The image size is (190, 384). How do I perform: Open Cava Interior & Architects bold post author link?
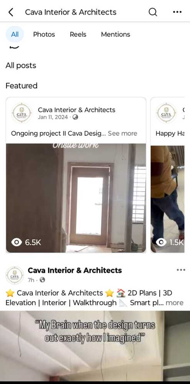(75, 270)
